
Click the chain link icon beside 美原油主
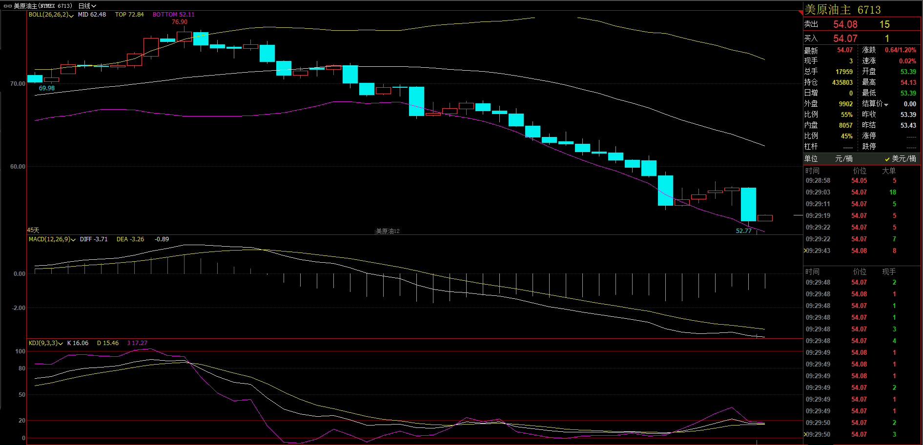point(7,6)
